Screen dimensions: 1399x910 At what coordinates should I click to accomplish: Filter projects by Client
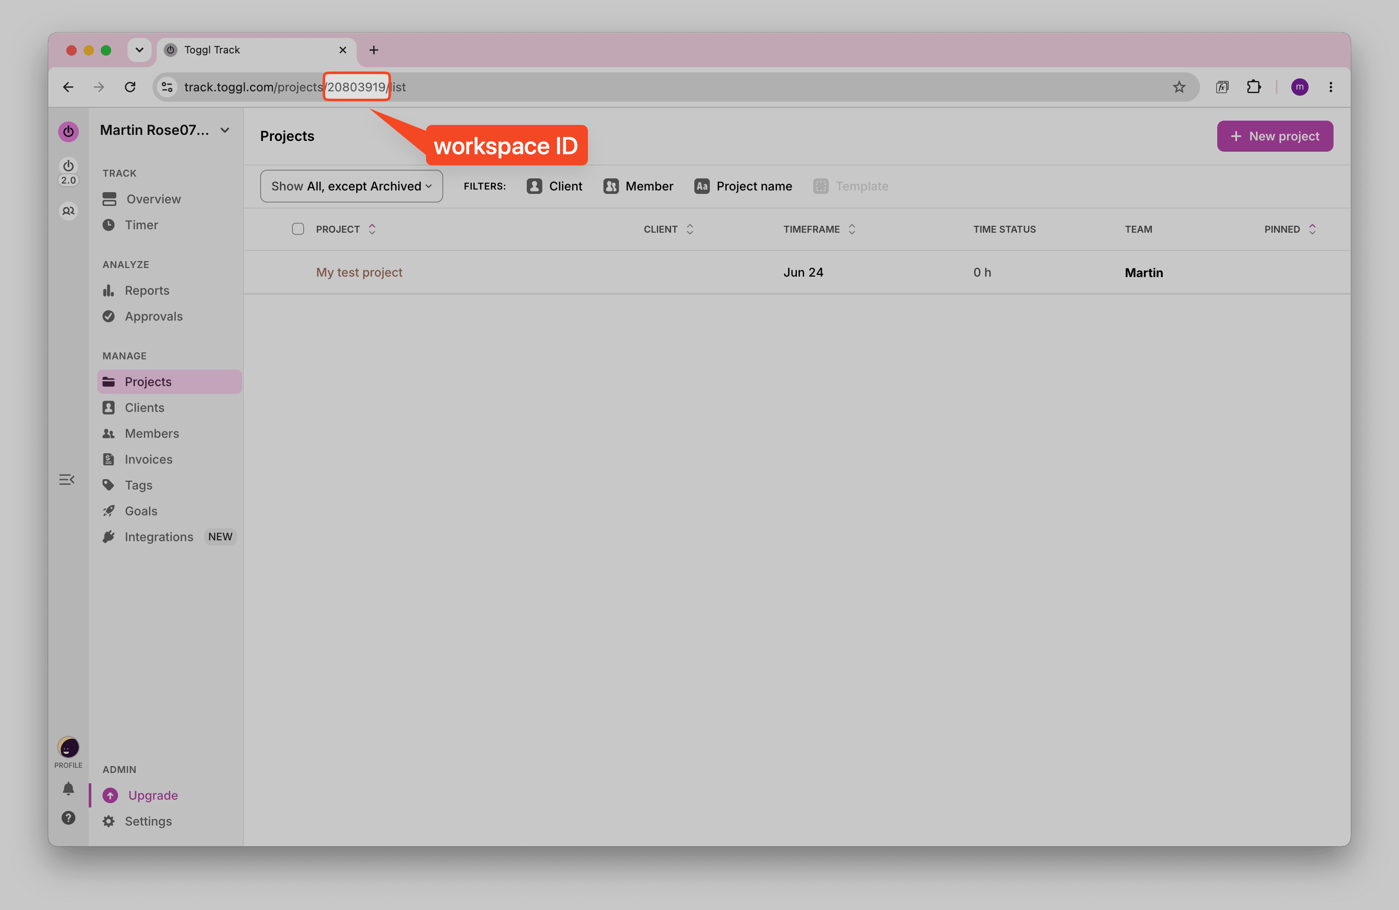click(x=554, y=186)
